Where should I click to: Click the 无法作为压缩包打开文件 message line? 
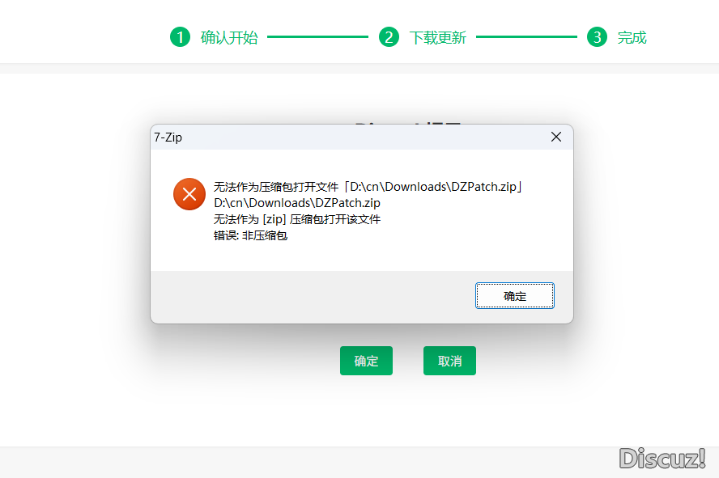point(367,186)
